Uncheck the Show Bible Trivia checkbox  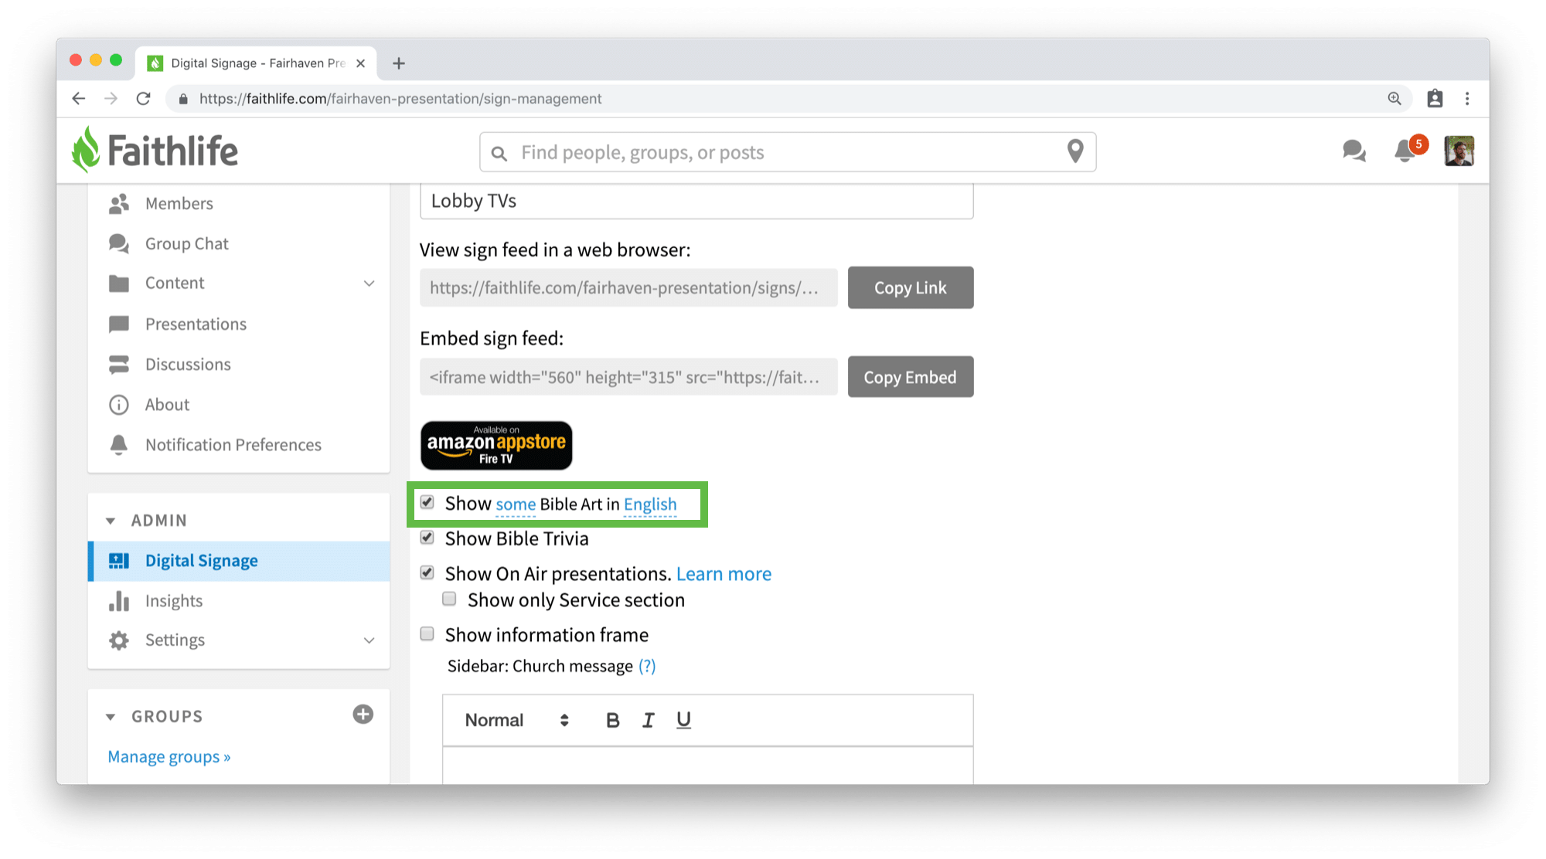(427, 538)
